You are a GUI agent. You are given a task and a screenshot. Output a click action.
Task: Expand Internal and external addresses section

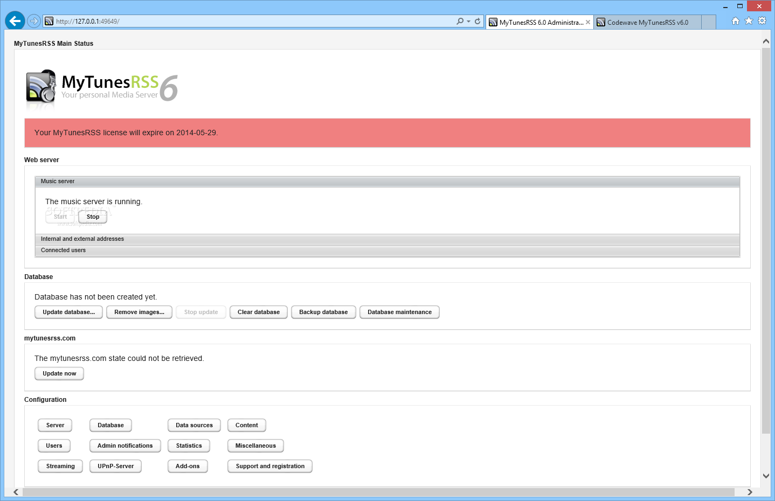tap(387, 239)
